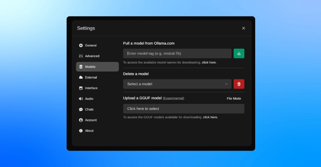Follow the click here link for model names
Image resolution: width=321 pixels, height=167 pixels.
click(209, 62)
